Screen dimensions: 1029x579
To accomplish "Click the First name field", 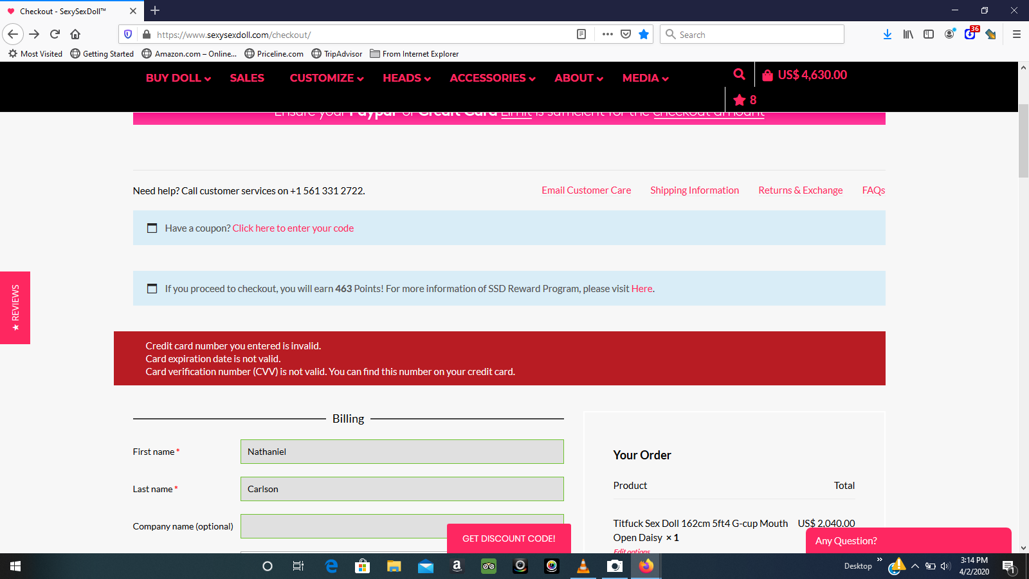I will pos(402,452).
